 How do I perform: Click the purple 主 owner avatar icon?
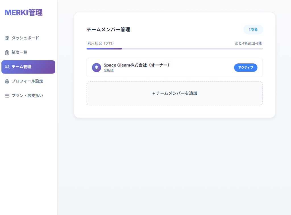(96, 67)
